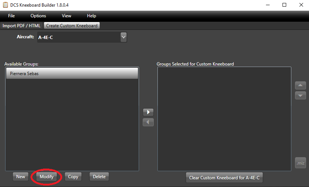This screenshot has width=309, height=187.
Task: Remove group from custom kneeboard left arrow
Action: pos(148,122)
